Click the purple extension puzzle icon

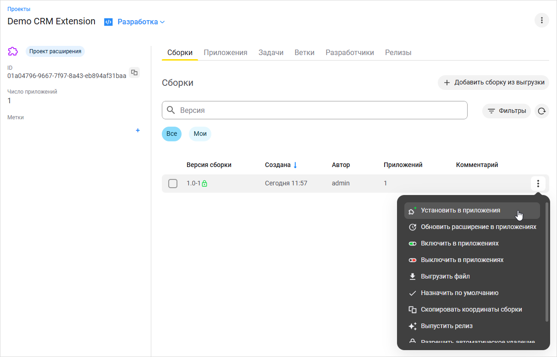click(x=13, y=51)
